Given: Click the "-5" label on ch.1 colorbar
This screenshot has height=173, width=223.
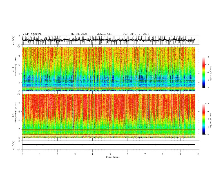Looking at the screenshot, I should (x=208, y=72).
